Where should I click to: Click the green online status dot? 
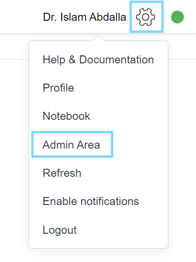(177, 17)
